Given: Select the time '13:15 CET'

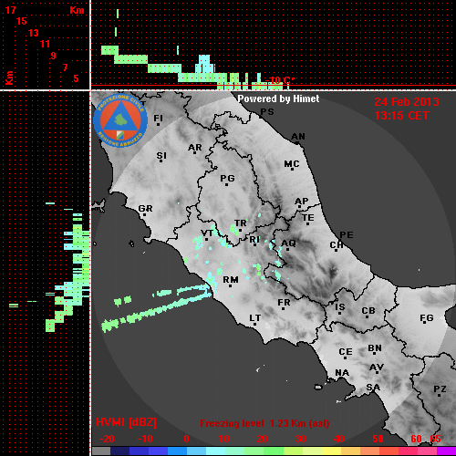Looking at the screenshot, I should point(401,116).
